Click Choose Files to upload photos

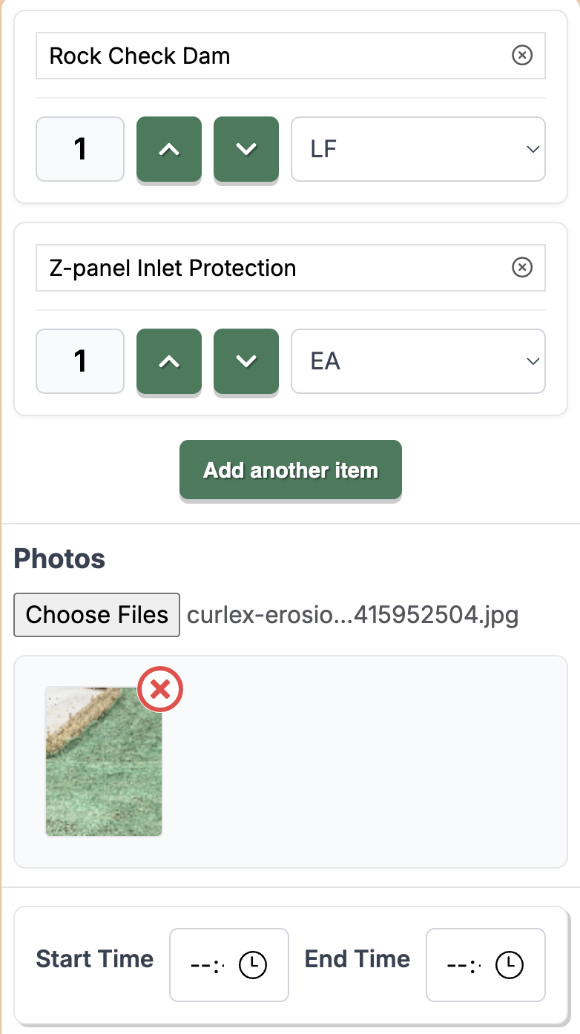(96, 614)
